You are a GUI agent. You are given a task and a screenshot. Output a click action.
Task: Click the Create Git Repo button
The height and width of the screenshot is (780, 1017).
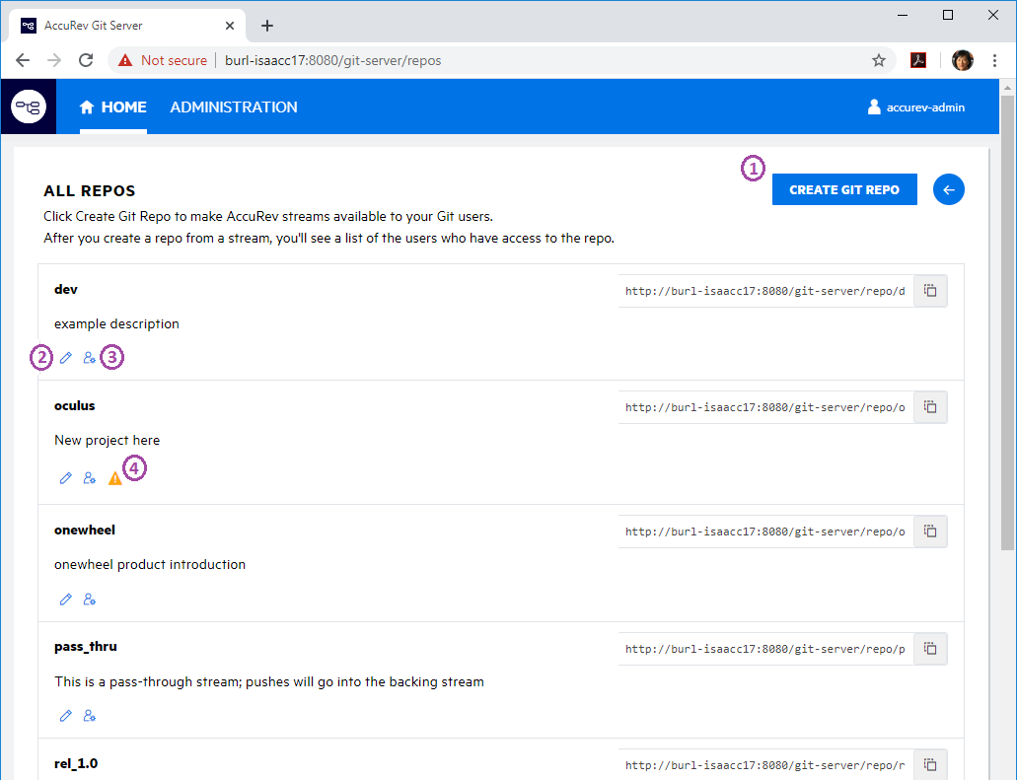pyautogui.click(x=844, y=189)
